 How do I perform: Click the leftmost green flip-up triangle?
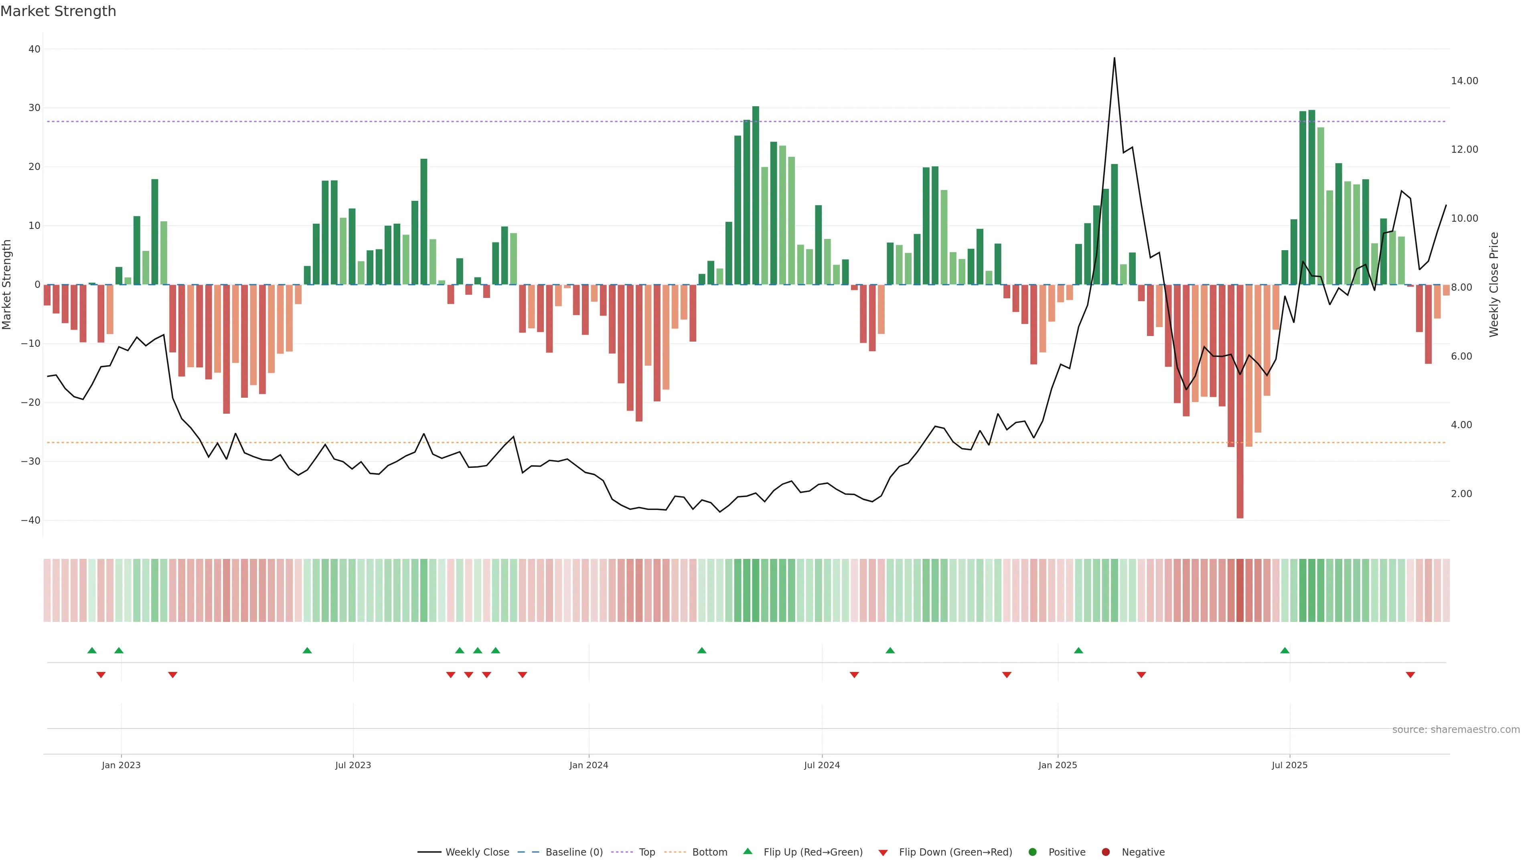[91, 650]
